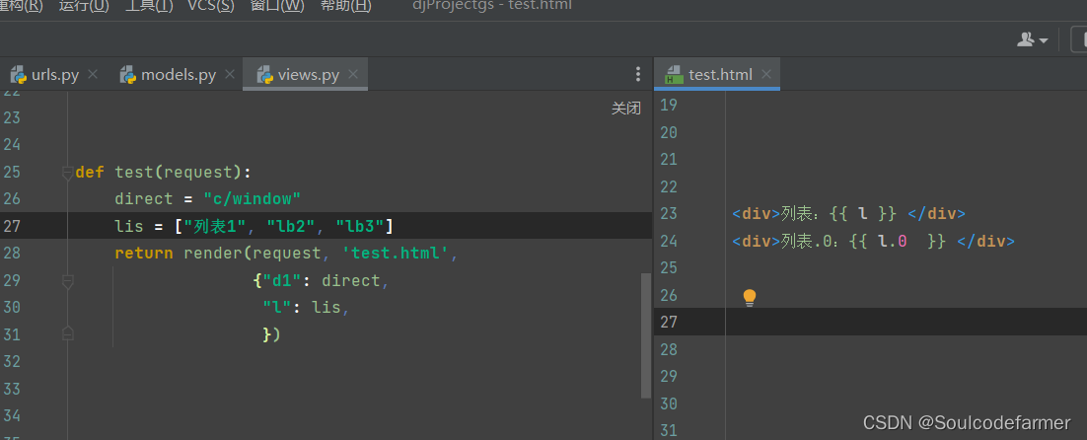Open the editor tabs three-dot menu
This screenshot has height=440, width=1087.
(x=638, y=74)
